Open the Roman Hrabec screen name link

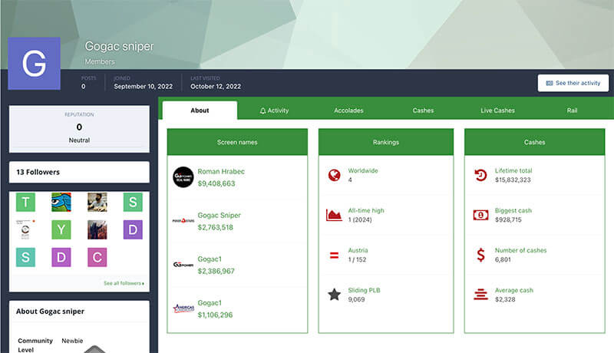pyautogui.click(x=221, y=171)
